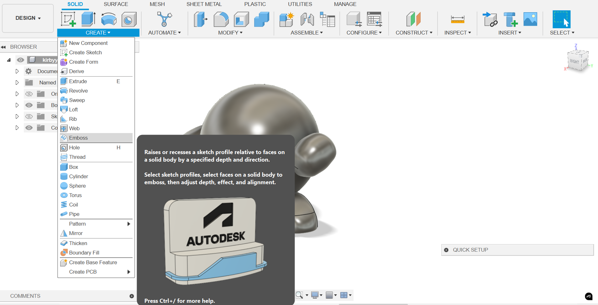Expand the Document Settings tree node
The width and height of the screenshot is (598, 305).
pos(17,71)
